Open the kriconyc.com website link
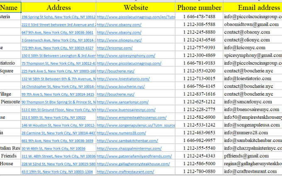282x176 pixels. pyautogui.click(x=114, y=48)
